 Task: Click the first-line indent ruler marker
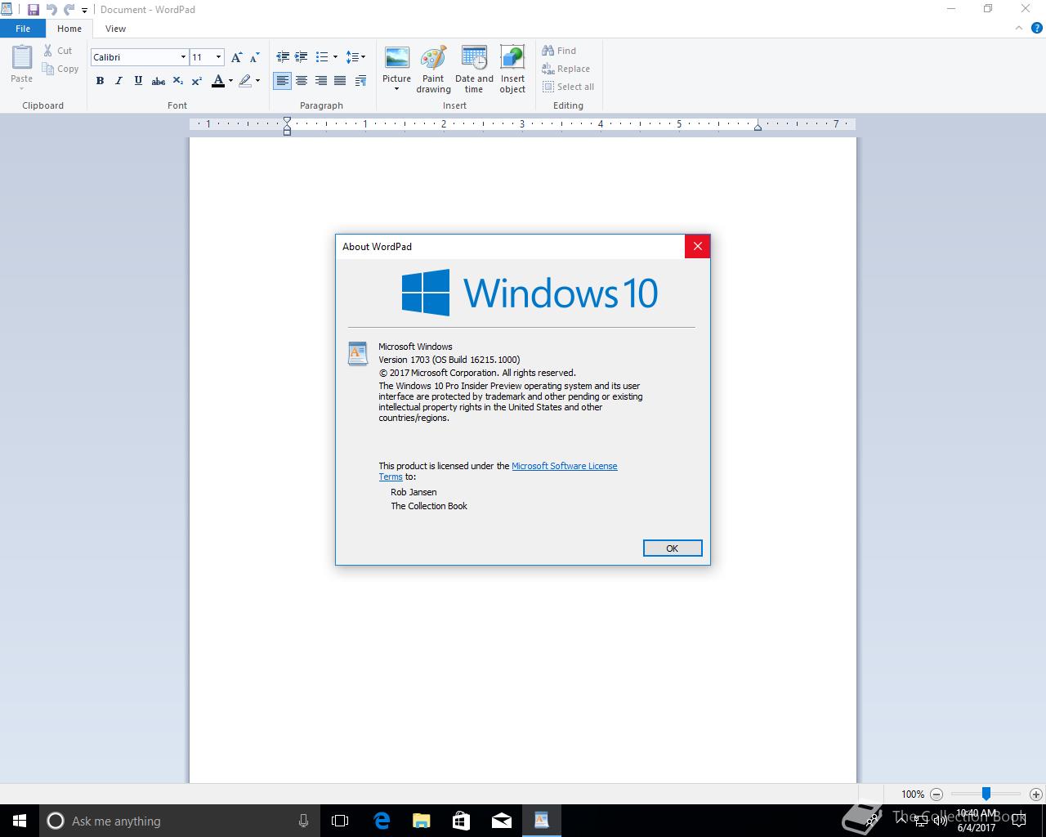click(x=287, y=121)
